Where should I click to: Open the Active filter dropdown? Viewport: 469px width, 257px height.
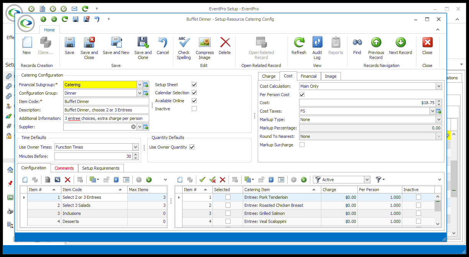[x=367, y=180]
